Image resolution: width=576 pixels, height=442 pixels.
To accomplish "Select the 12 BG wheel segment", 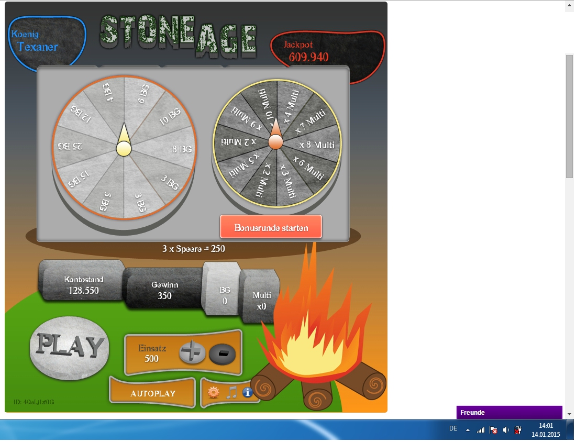I will [x=81, y=114].
